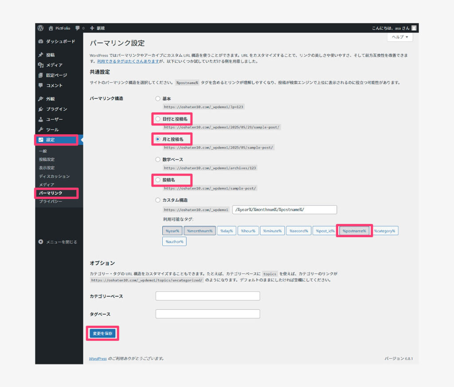Expand the ヘルプ dropdown tab
Viewport: 454px width, 387px height.
(400, 37)
